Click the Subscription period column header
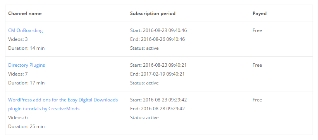This screenshot has width=318, height=140. [153, 13]
